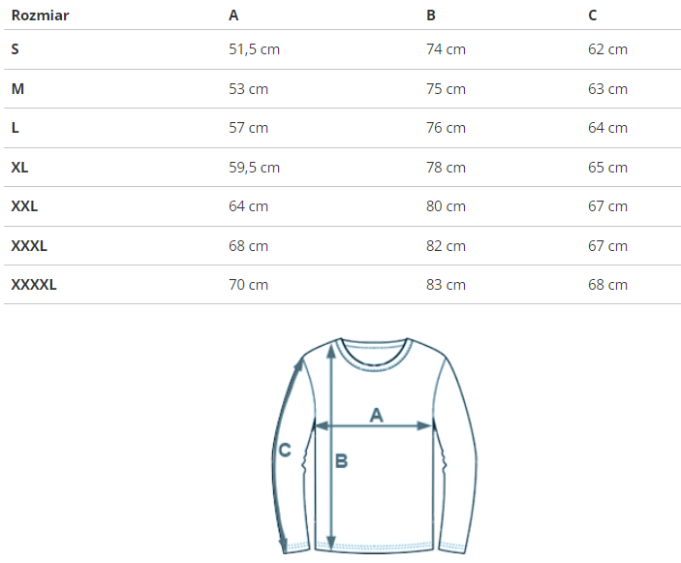The image size is (681, 563).
Task: Select the XXXL size row label
Action: click(29, 246)
